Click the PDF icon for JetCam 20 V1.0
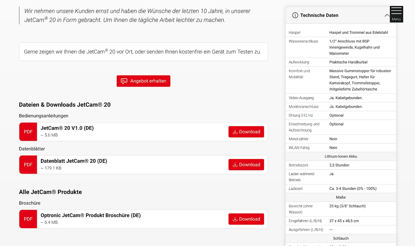415x246 pixels. (28, 132)
